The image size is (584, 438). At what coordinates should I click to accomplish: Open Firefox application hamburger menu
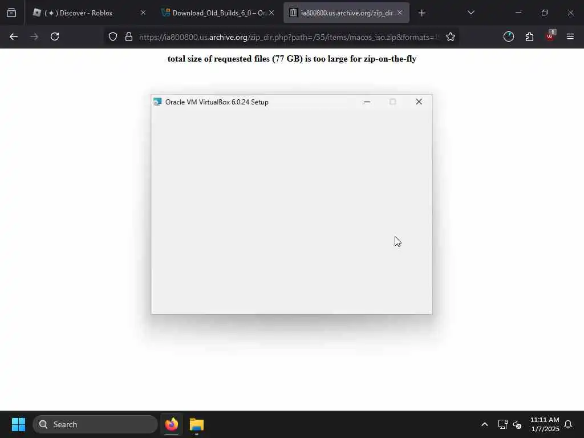tap(570, 36)
